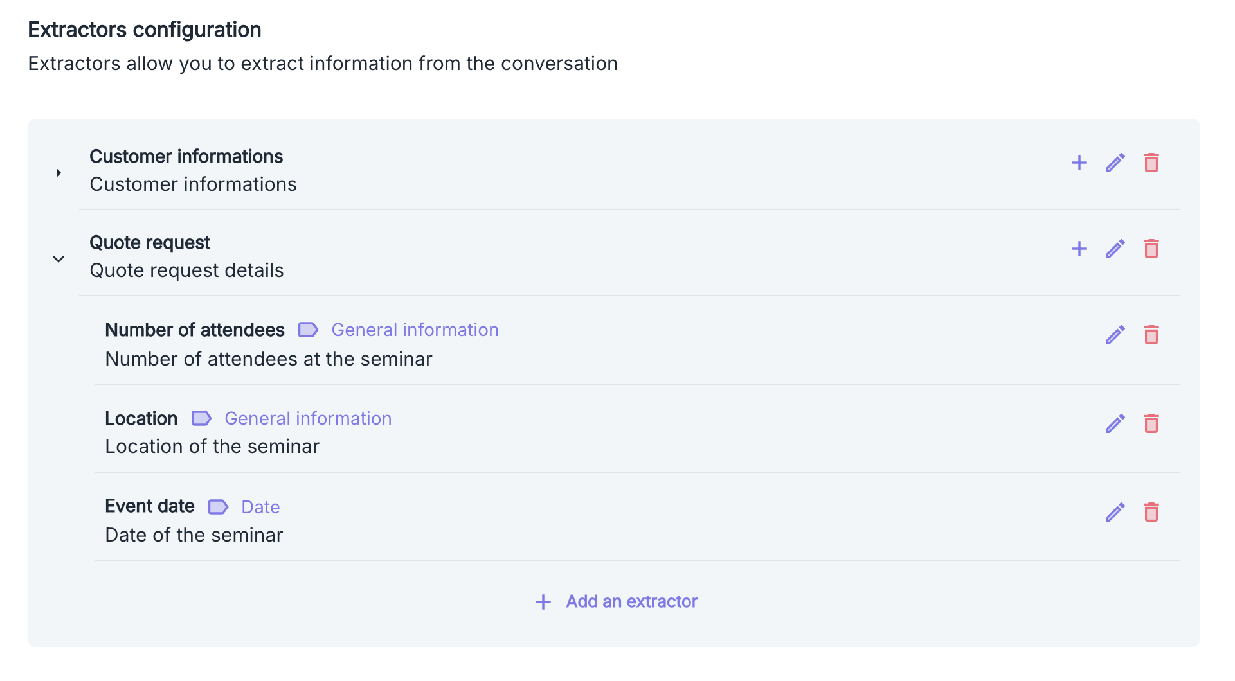Expand the Customer informations group
This screenshot has width=1235, height=681.
(59, 173)
